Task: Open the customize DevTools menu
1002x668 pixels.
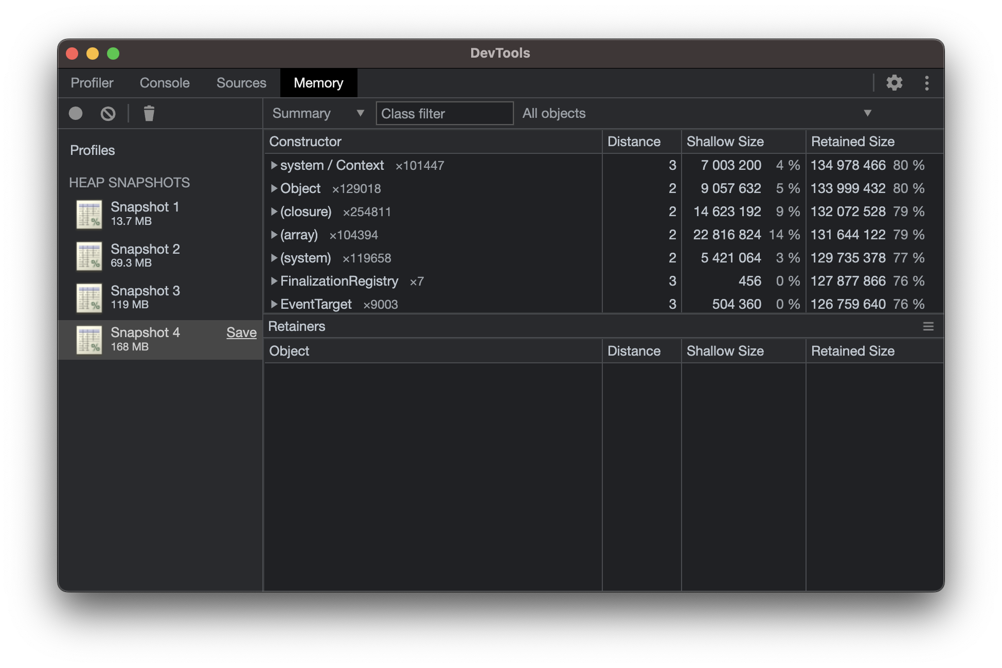Action: (x=926, y=82)
